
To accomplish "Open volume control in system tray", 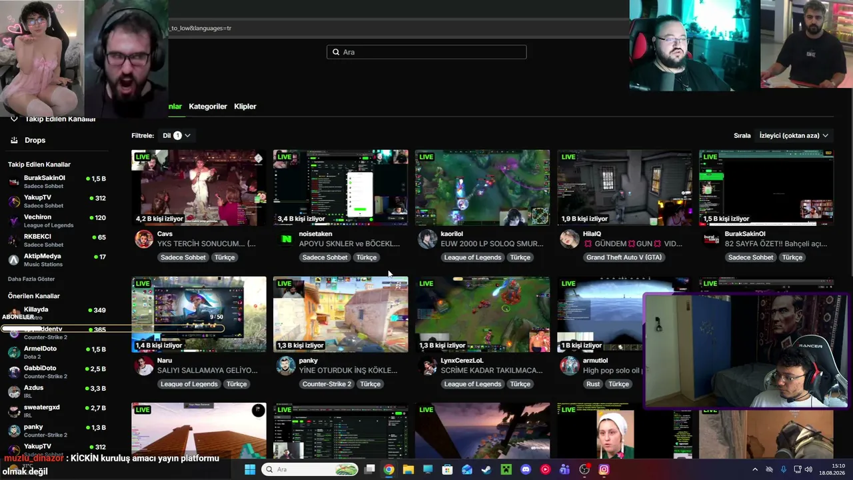I will pos(808,469).
